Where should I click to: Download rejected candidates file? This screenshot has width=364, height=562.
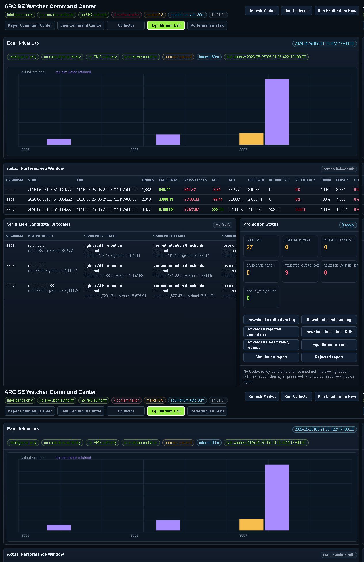point(271,332)
